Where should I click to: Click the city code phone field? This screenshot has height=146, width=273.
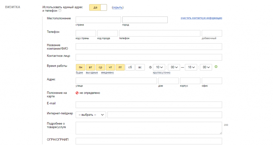(107, 33)
